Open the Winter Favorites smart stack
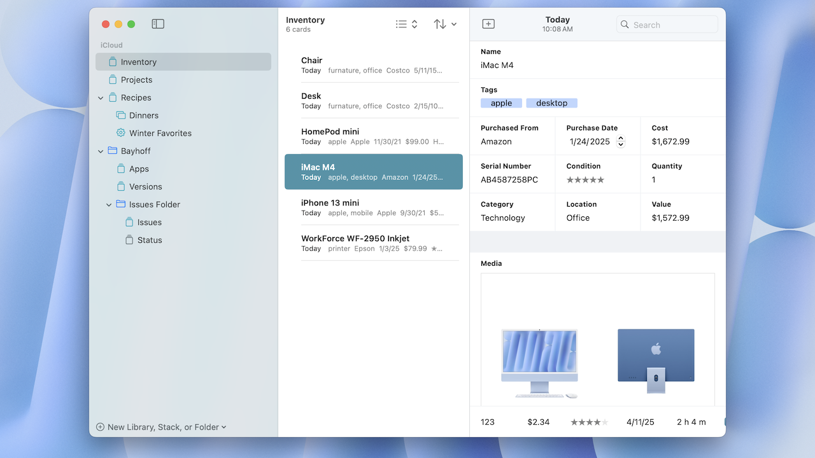The width and height of the screenshot is (815, 458). [183, 133]
